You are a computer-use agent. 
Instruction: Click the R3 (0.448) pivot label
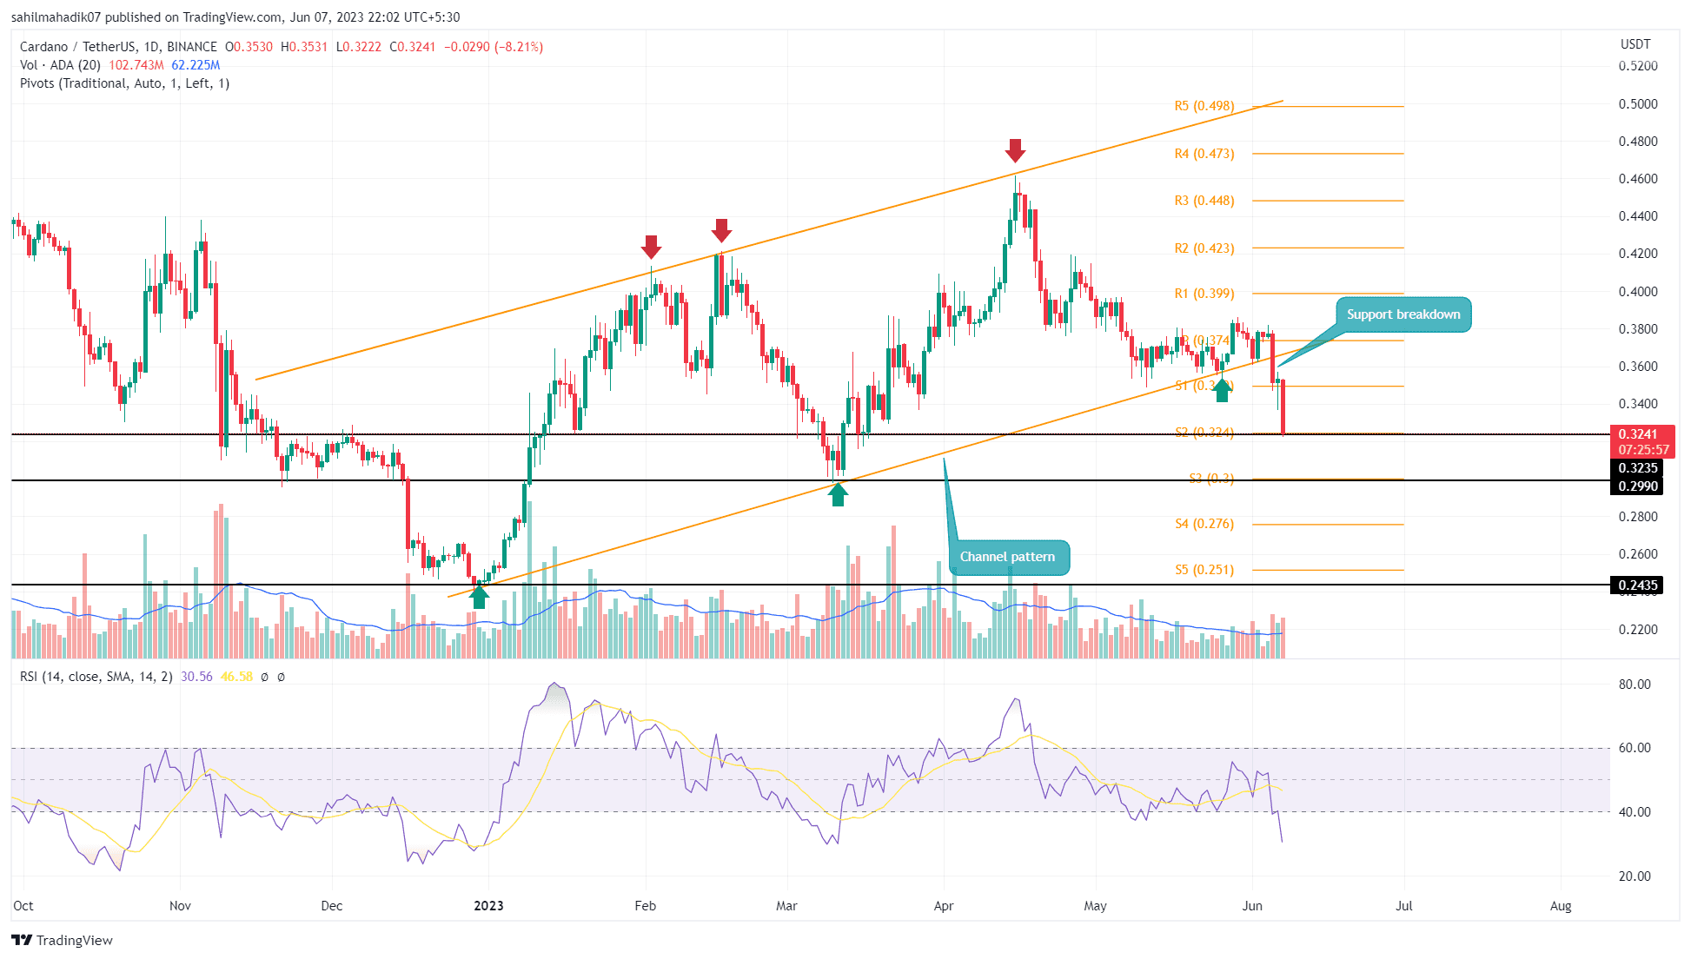click(x=1204, y=201)
